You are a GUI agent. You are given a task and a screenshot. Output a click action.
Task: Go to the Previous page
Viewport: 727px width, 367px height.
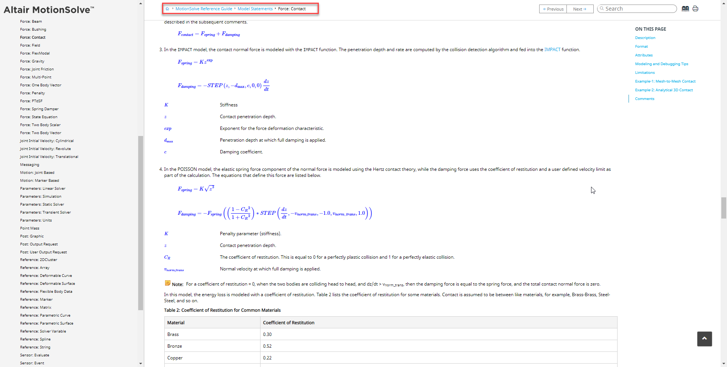[x=553, y=9]
